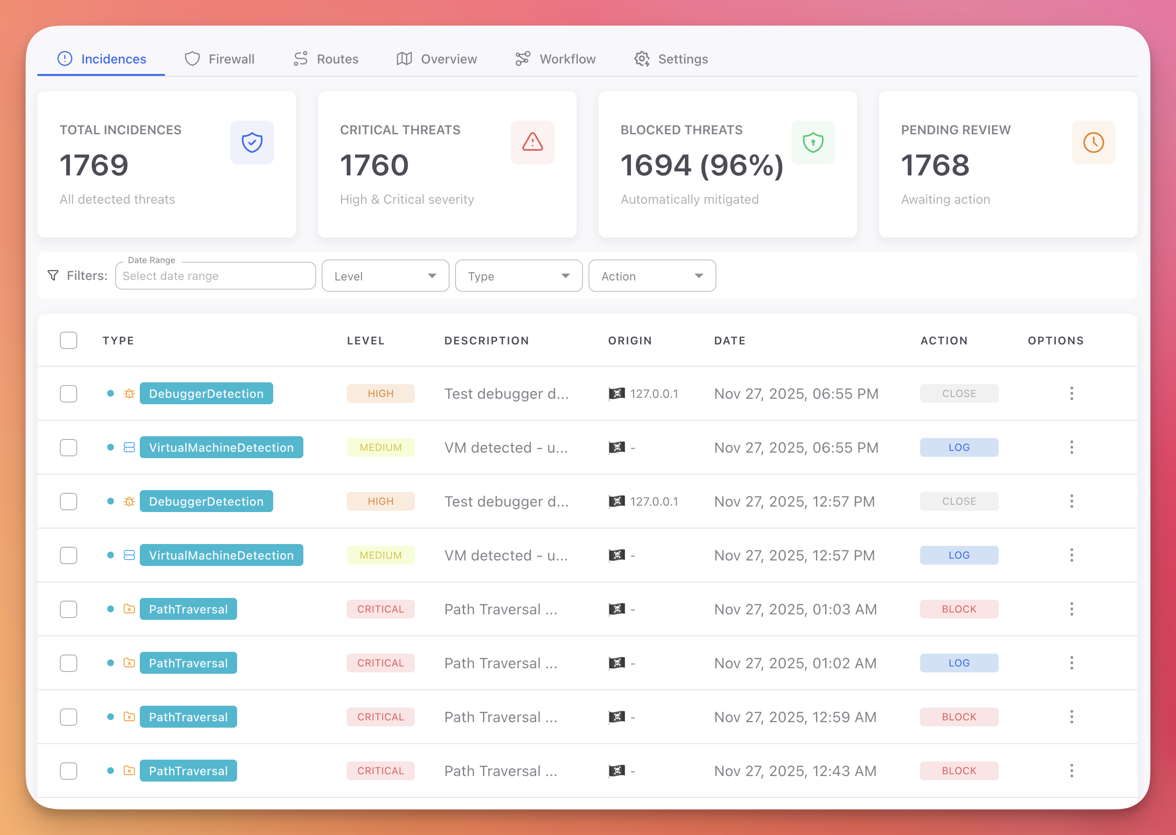The image size is (1176, 835).
Task: Click the filter funnel icon next to Filters
Action: [53, 275]
